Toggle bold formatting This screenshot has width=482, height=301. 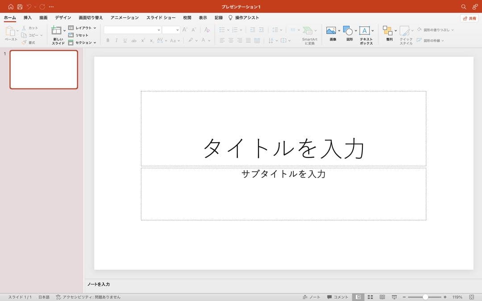(108, 40)
